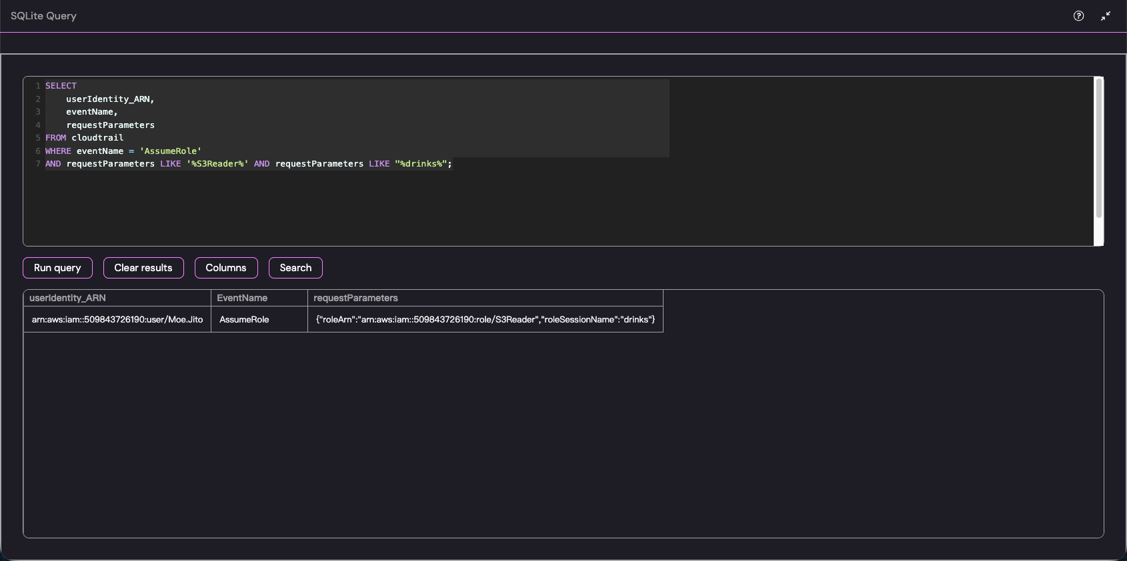Image resolution: width=1127 pixels, height=561 pixels.
Task: Open the Columns list
Action: 226,268
